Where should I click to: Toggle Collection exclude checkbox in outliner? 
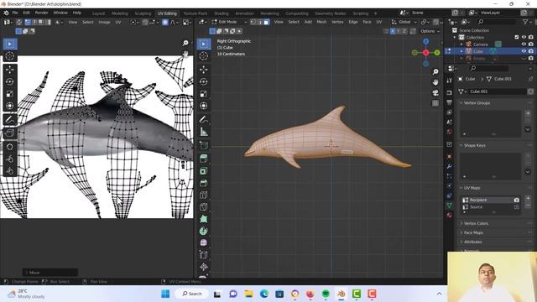coord(517,37)
